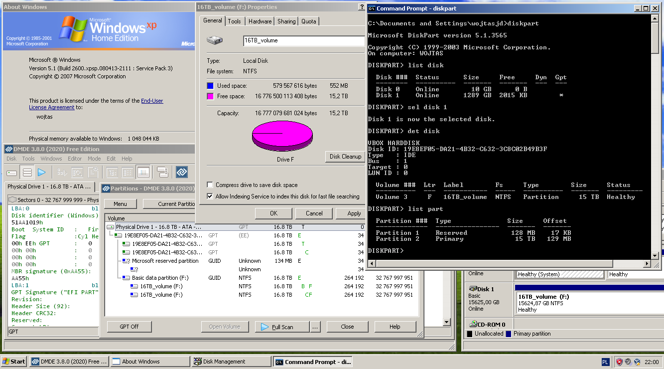
Task: Click the Full Scan button in Partitions
Action: pyautogui.click(x=282, y=327)
